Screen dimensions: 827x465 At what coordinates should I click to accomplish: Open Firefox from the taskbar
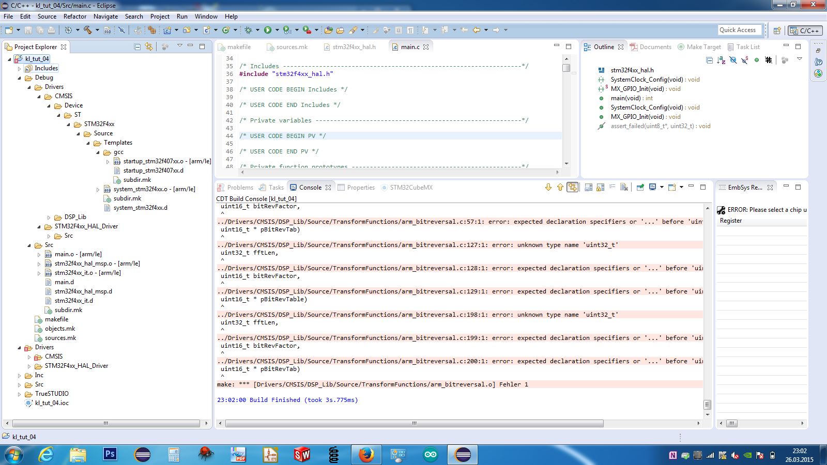[366, 455]
